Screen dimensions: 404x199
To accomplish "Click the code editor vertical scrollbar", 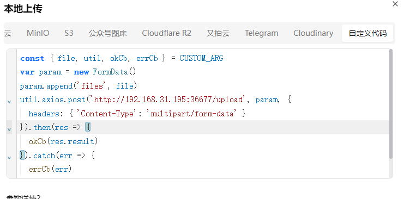I will (391, 104).
